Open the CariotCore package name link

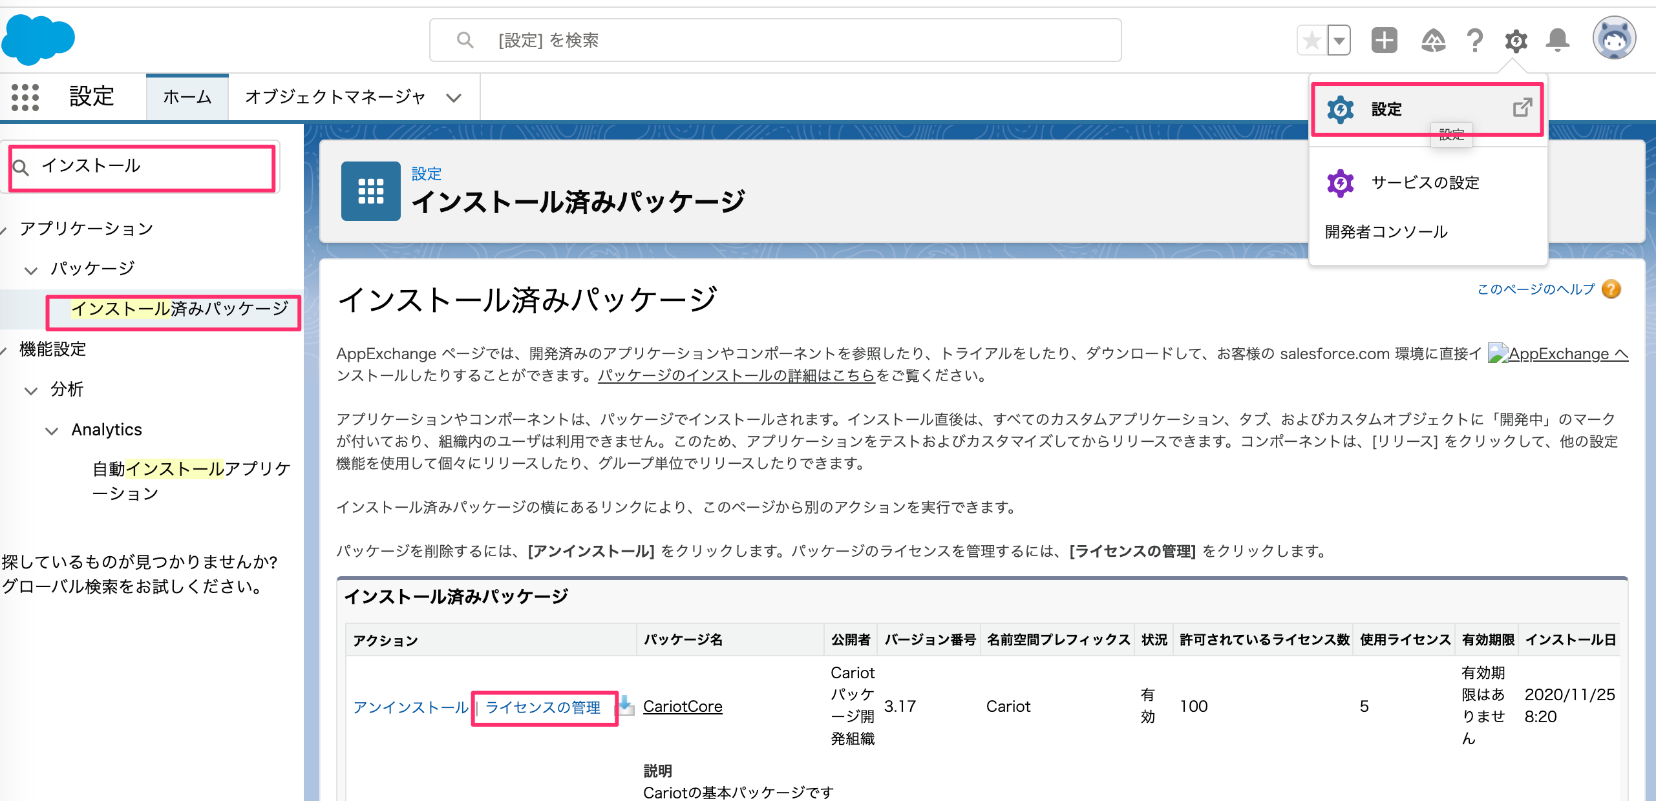tap(683, 707)
